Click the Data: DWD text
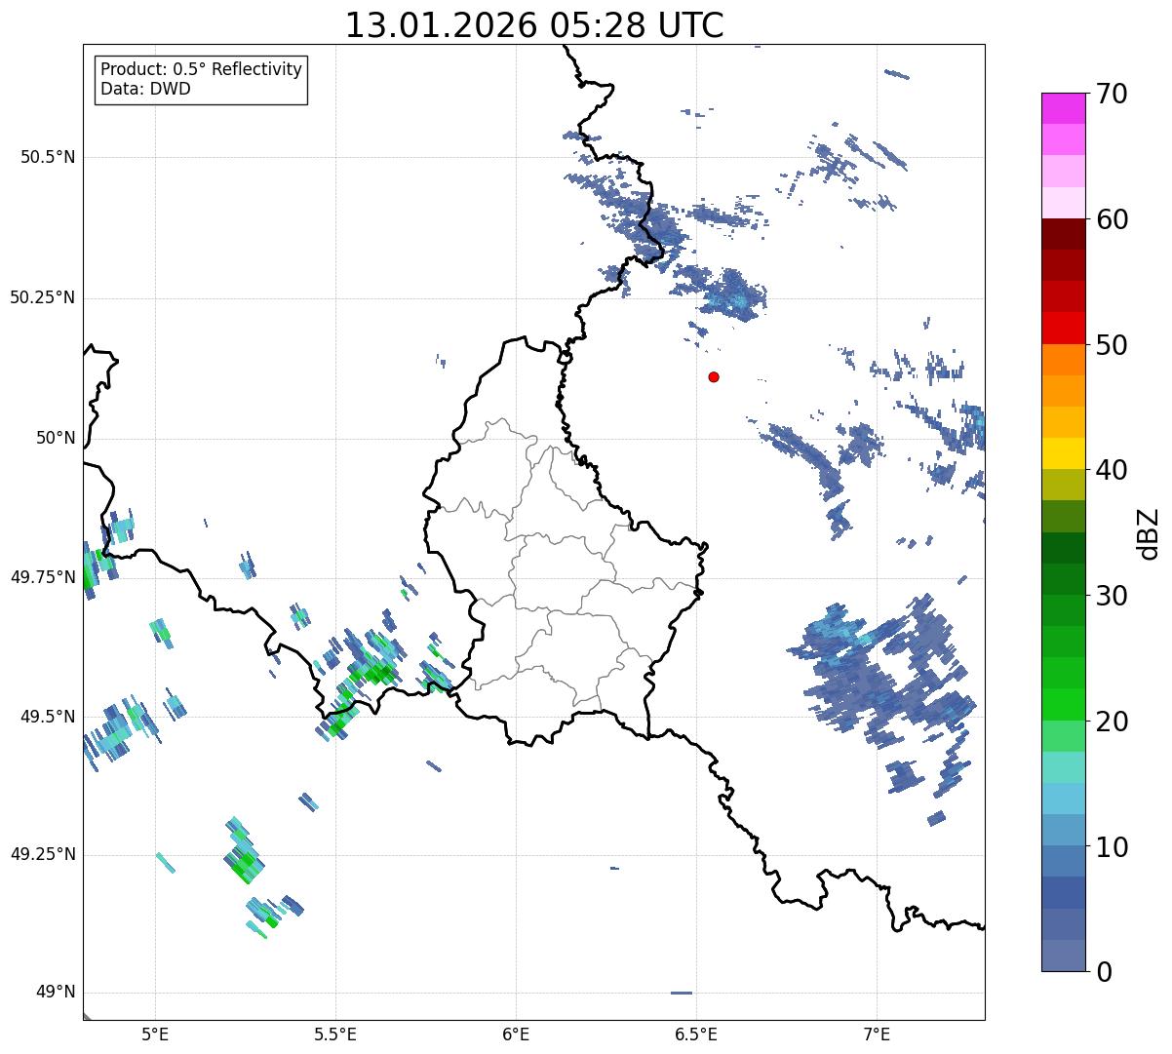The width and height of the screenshot is (1172, 1054). point(145,90)
